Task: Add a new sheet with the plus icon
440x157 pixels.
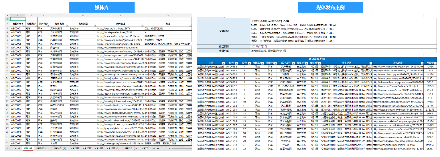Action: coord(158,148)
